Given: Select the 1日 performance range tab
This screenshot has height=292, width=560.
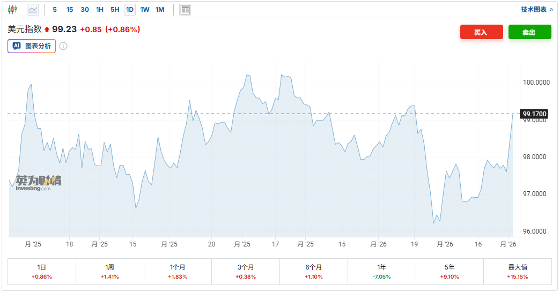Looking at the screenshot, I should tap(42, 271).
